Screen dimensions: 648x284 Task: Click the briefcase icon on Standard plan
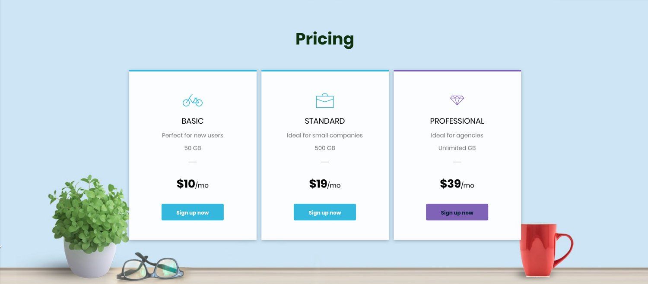(x=325, y=100)
